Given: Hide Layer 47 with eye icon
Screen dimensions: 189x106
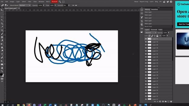Looking at the screenshot, I should coord(146,51).
